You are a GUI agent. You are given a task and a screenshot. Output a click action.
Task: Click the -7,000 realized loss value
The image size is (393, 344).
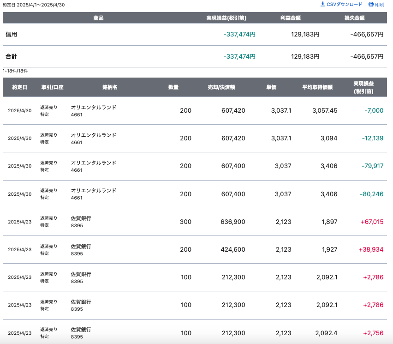coord(374,111)
